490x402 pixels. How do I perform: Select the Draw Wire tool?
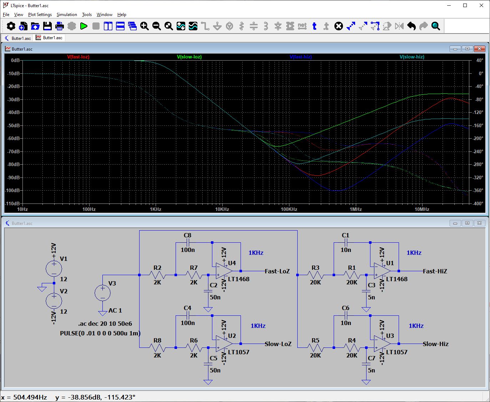click(205, 26)
